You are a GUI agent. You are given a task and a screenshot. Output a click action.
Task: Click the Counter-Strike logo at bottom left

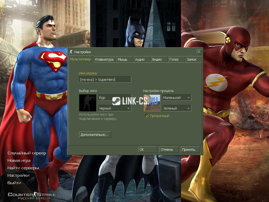point(32,196)
